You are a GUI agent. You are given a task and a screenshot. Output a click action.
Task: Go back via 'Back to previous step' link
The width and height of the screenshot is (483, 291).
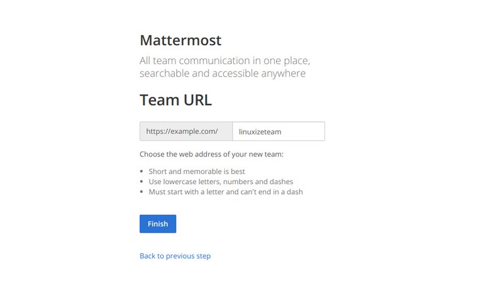(x=175, y=256)
